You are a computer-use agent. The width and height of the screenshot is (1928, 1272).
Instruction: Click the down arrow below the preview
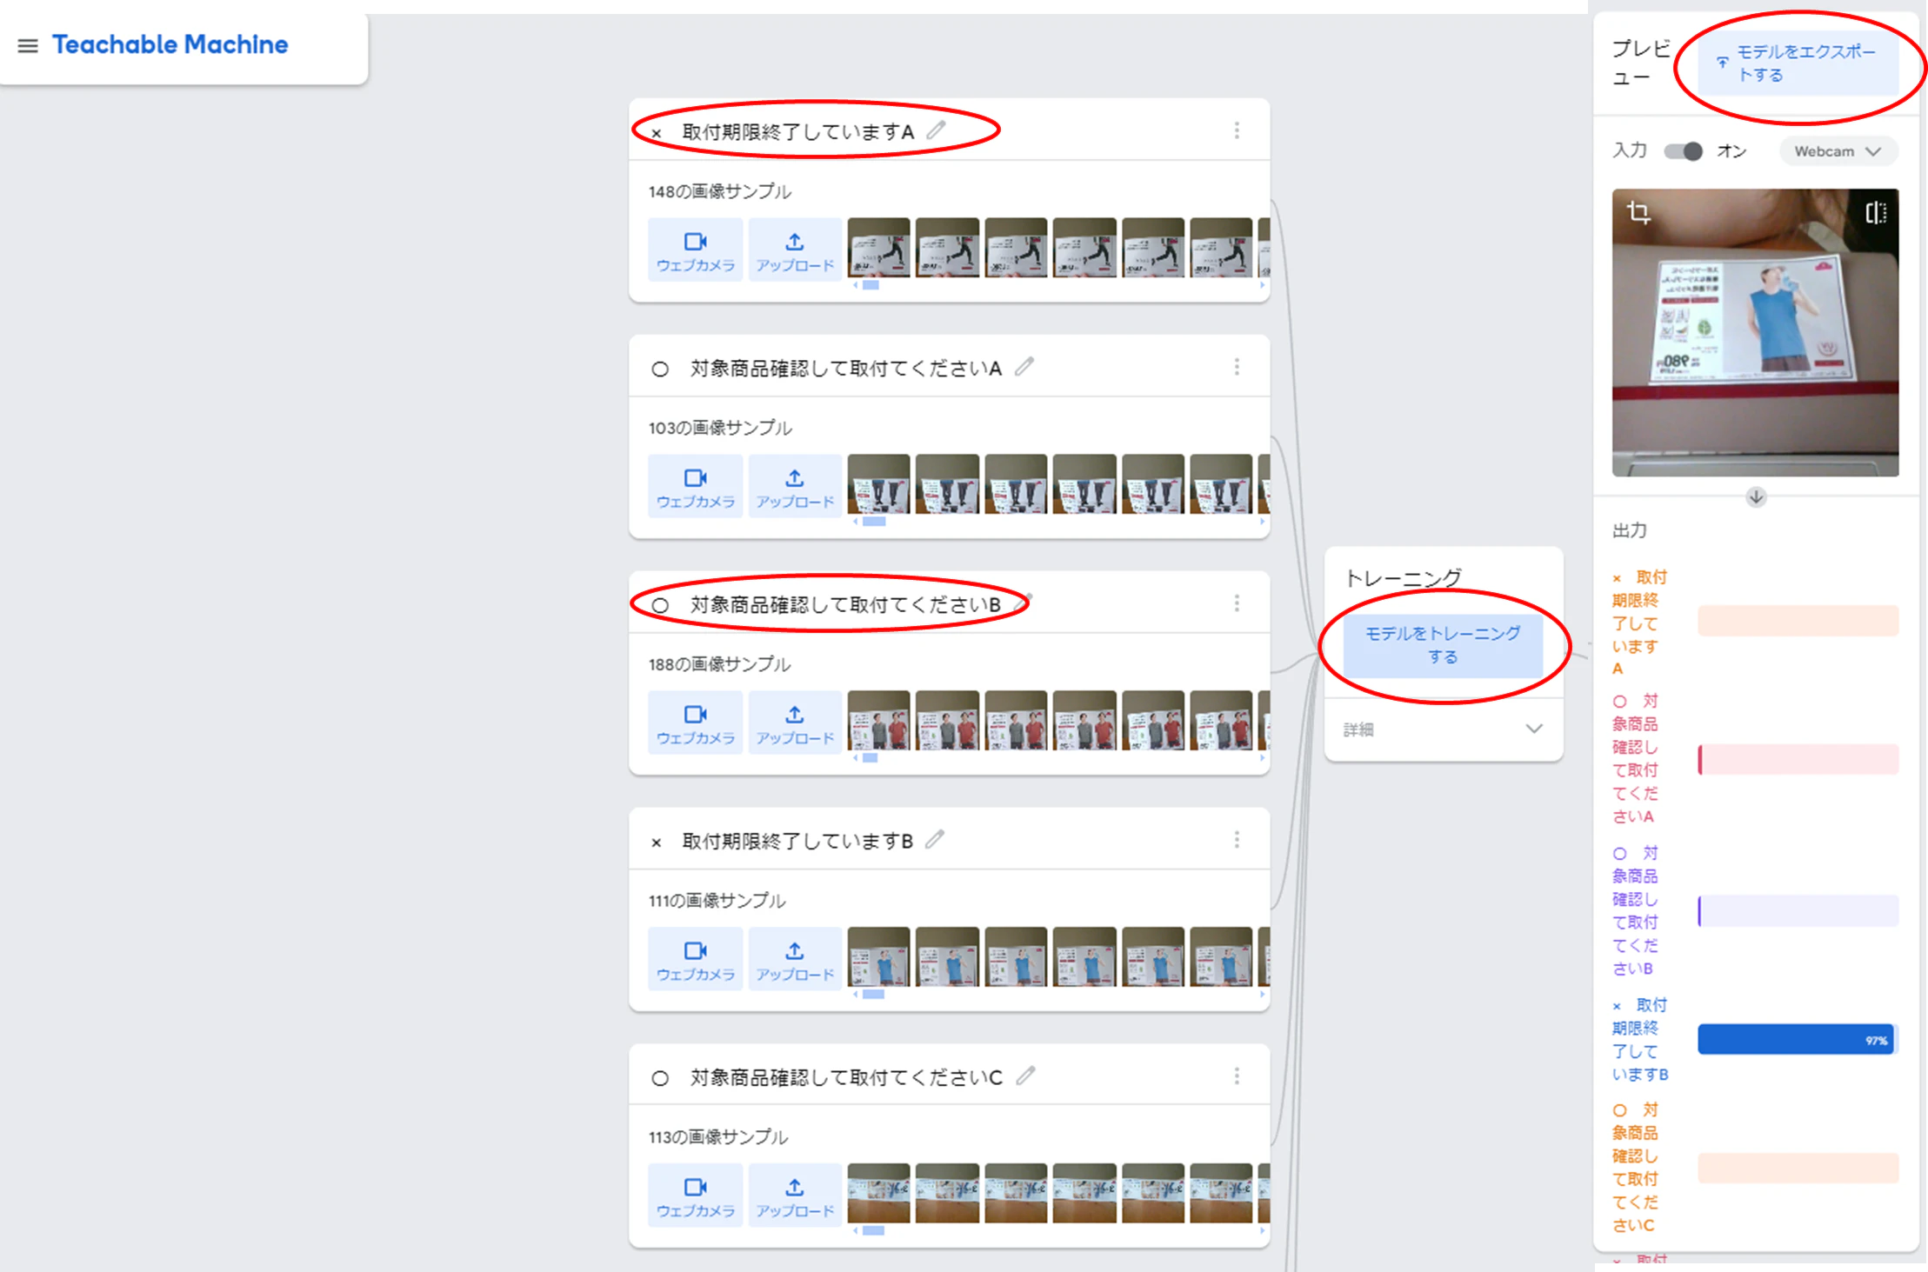(1756, 497)
